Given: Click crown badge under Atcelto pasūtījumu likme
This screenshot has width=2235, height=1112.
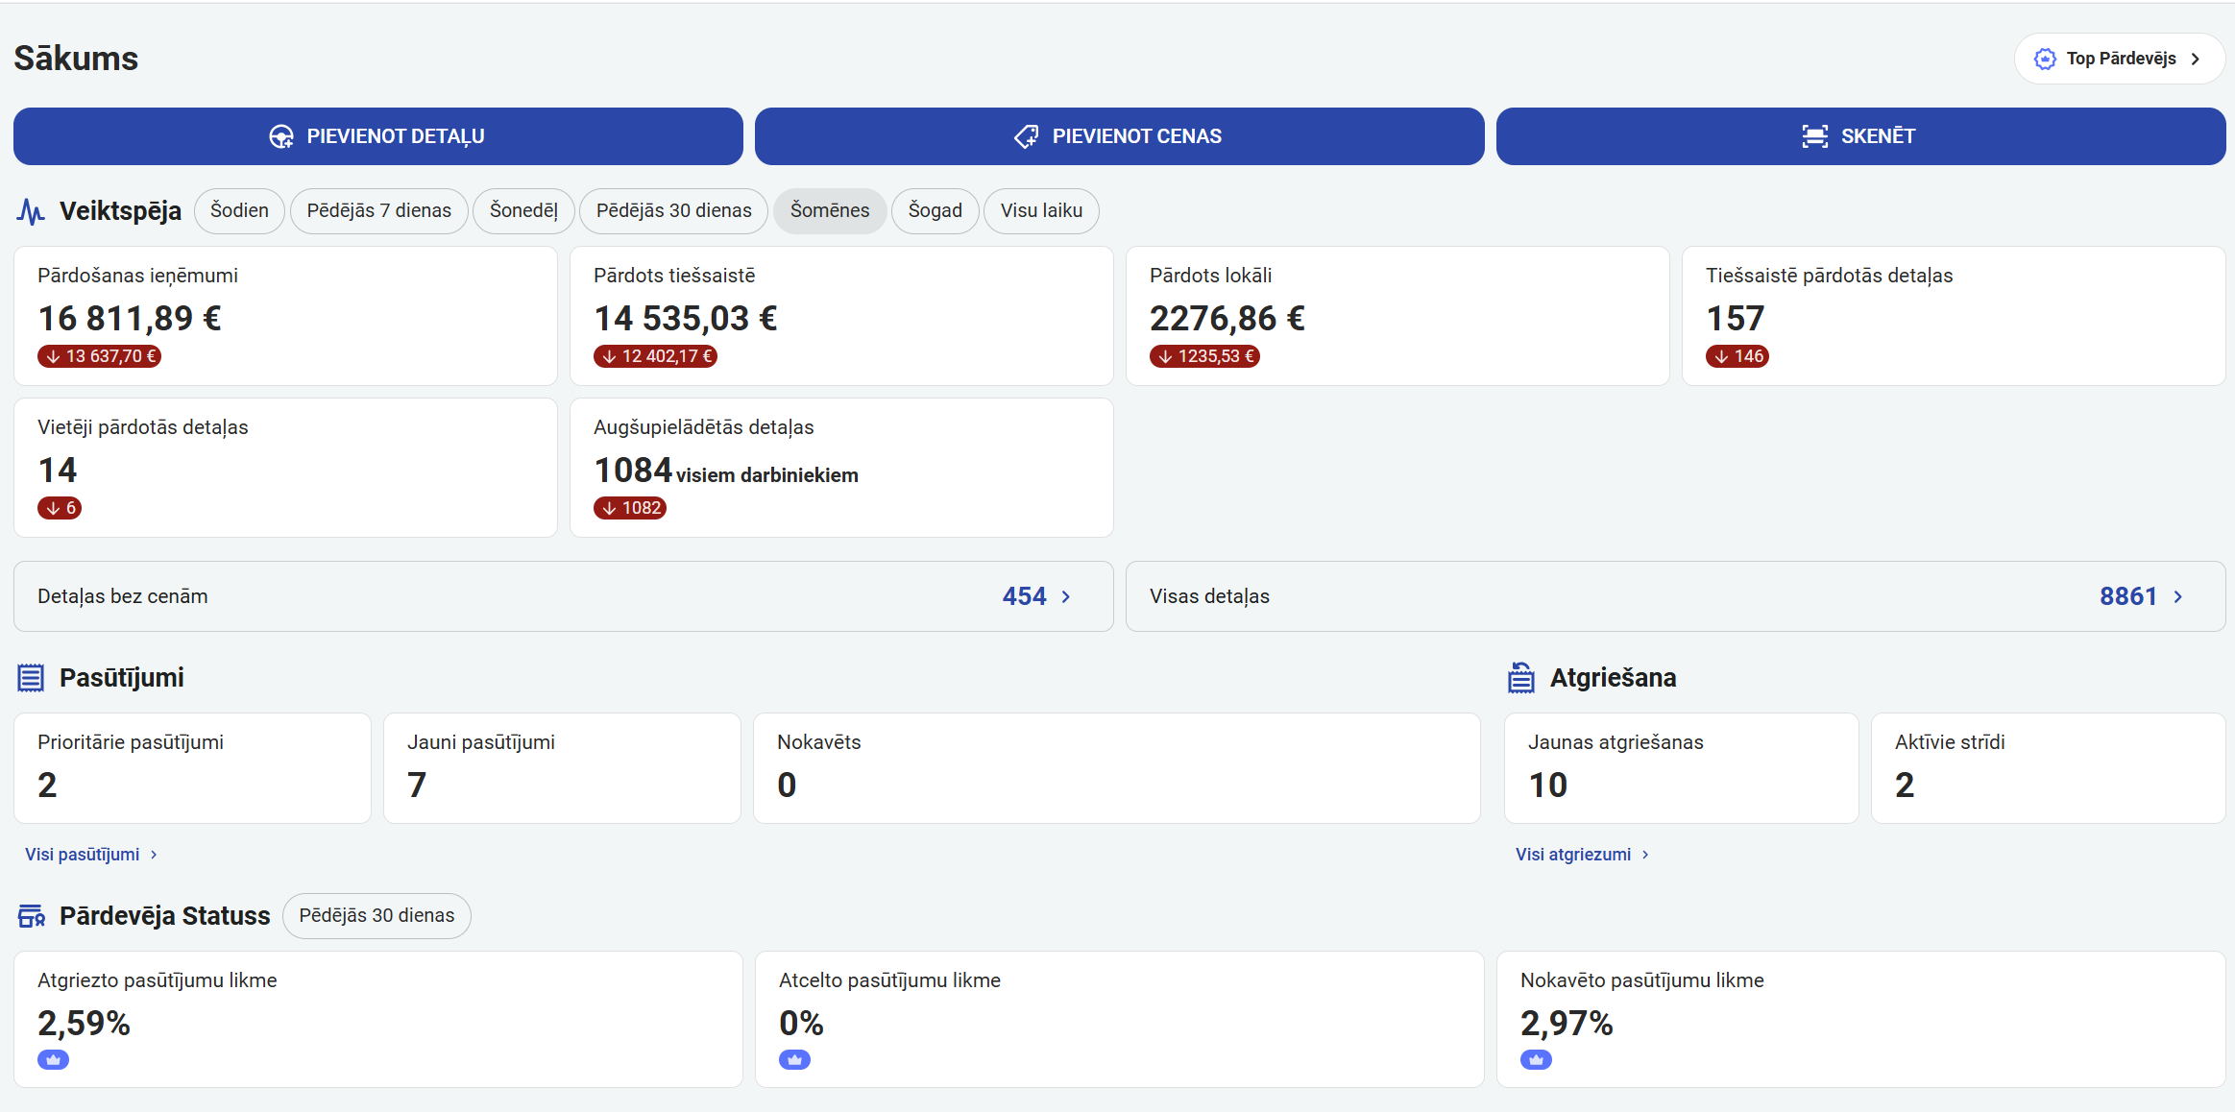Looking at the screenshot, I should click(x=794, y=1060).
